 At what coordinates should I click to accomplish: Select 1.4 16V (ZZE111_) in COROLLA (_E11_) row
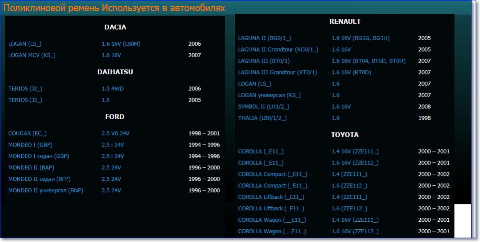355,151
